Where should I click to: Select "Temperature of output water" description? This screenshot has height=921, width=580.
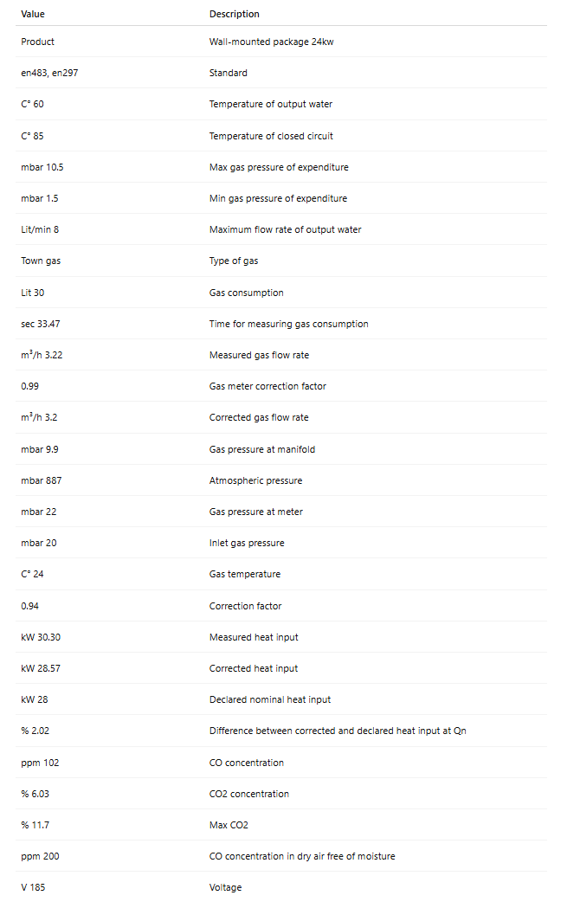[x=270, y=104]
